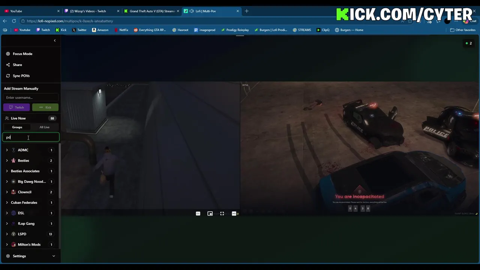Click the Enter username input field
Screen dimensions: 480x270
(31, 97)
